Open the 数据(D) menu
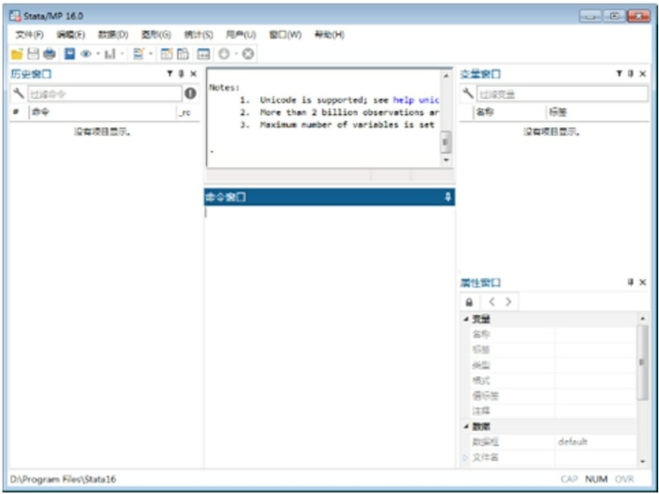The width and height of the screenshot is (659, 494). [x=113, y=35]
